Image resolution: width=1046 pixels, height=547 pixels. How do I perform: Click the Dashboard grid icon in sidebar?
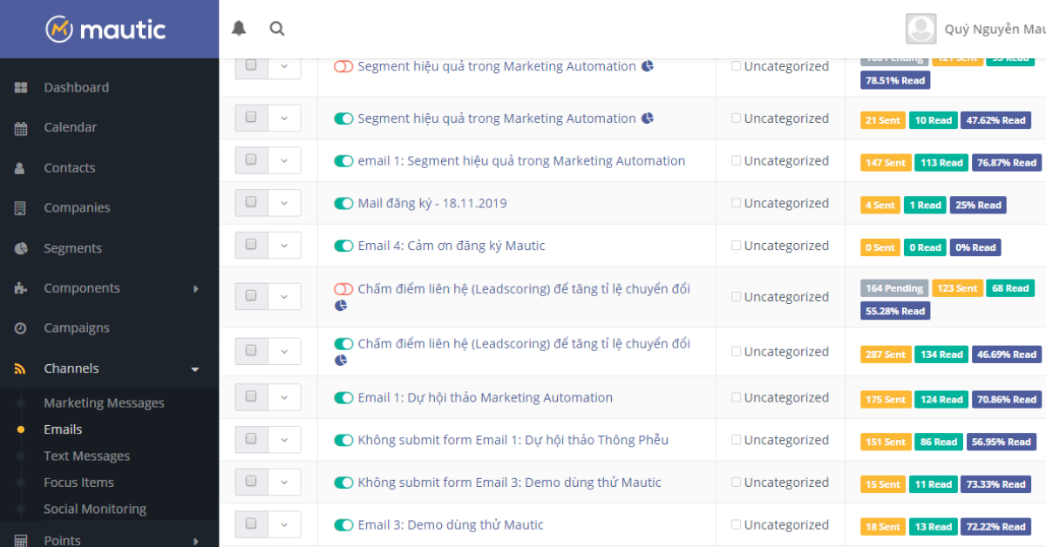(x=21, y=88)
